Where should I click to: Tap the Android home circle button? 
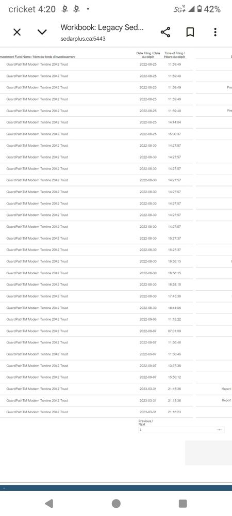click(116, 503)
